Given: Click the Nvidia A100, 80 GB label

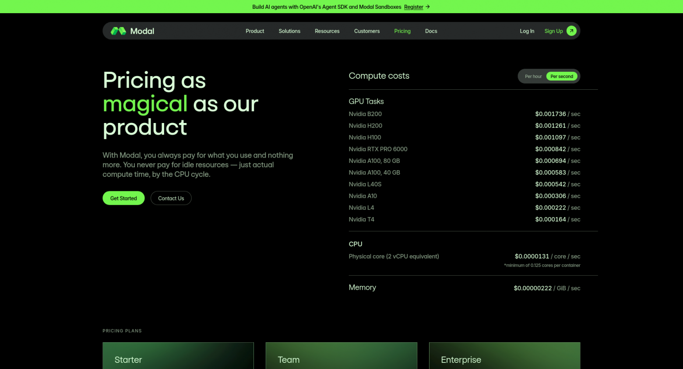Looking at the screenshot, I should pos(374,161).
